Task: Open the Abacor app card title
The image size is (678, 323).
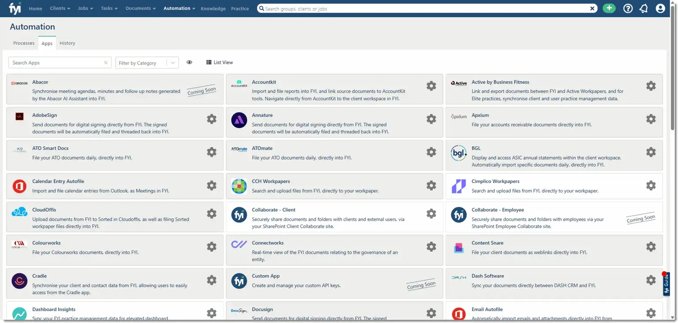Action: [40, 82]
